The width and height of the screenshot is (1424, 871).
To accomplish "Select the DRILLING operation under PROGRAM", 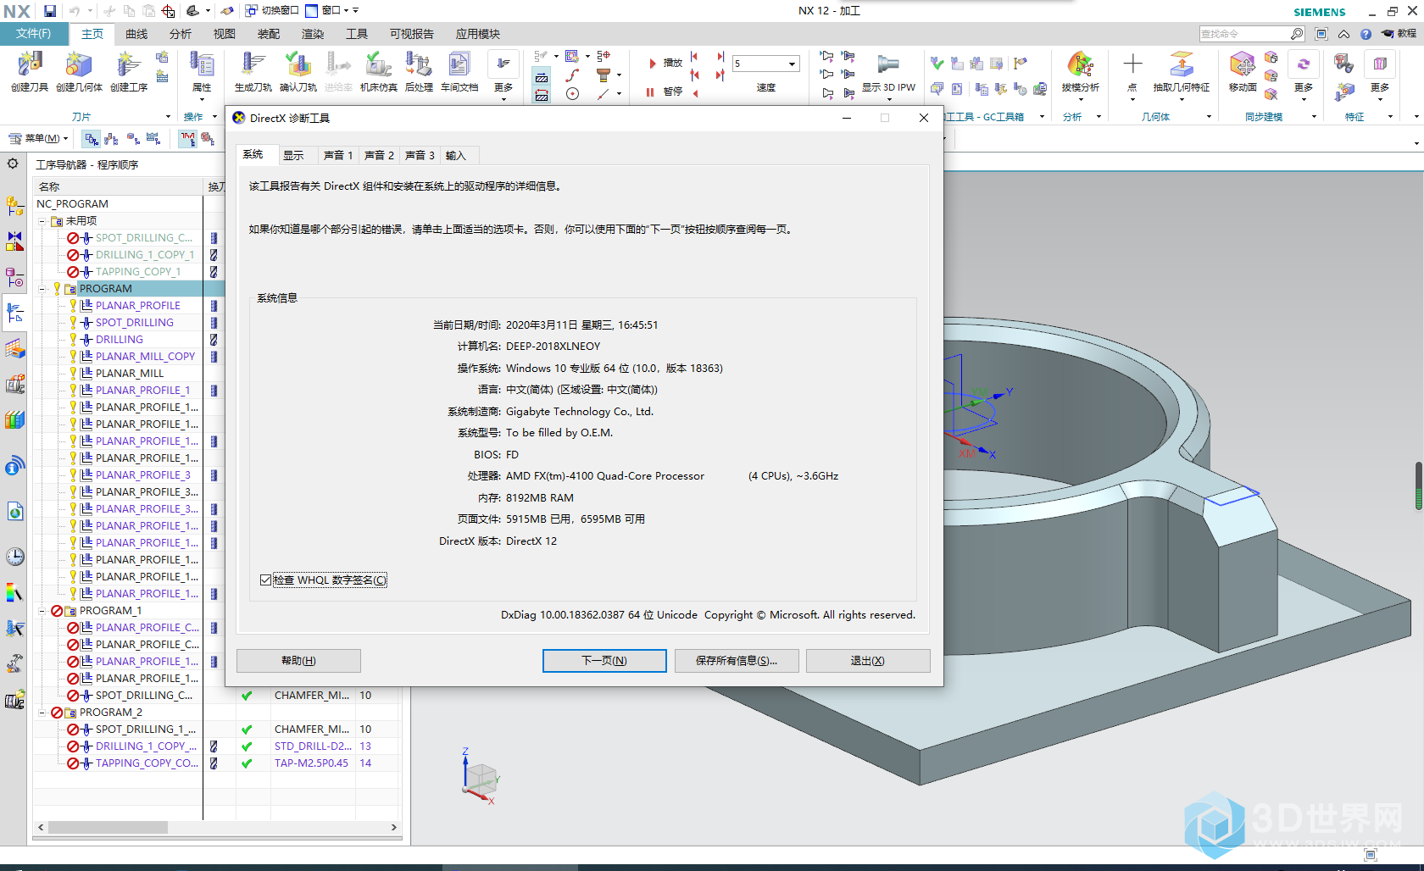I will click(119, 340).
